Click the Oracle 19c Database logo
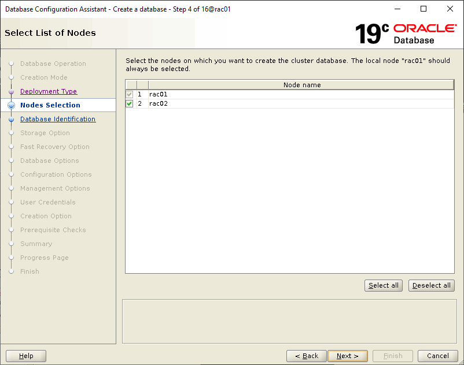 point(405,33)
